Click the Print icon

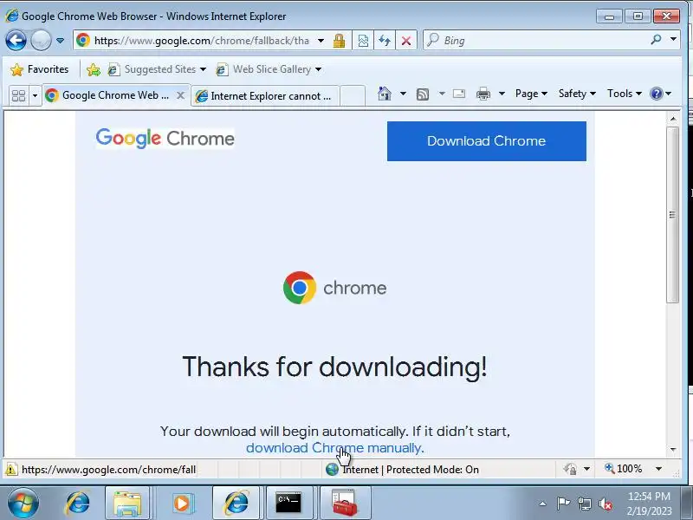[x=483, y=94]
